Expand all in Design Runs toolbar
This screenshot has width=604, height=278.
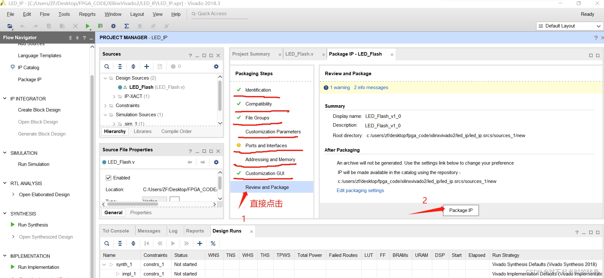click(x=133, y=243)
